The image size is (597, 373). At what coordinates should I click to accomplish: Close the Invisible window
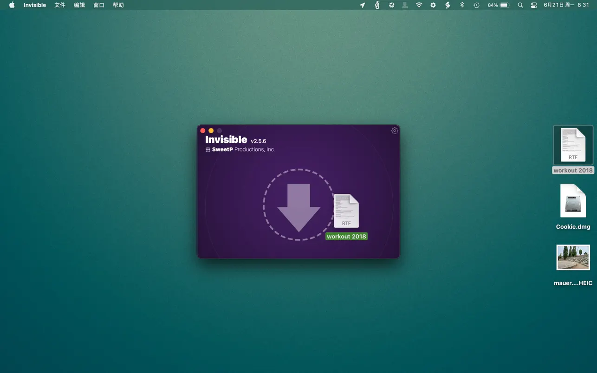coord(203,131)
